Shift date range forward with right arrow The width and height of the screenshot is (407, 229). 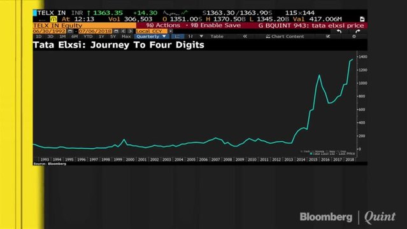(x=130, y=31)
